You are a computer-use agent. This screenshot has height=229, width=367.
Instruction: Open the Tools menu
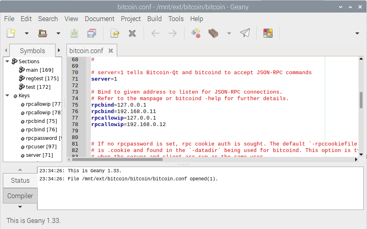click(x=176, y=19)
